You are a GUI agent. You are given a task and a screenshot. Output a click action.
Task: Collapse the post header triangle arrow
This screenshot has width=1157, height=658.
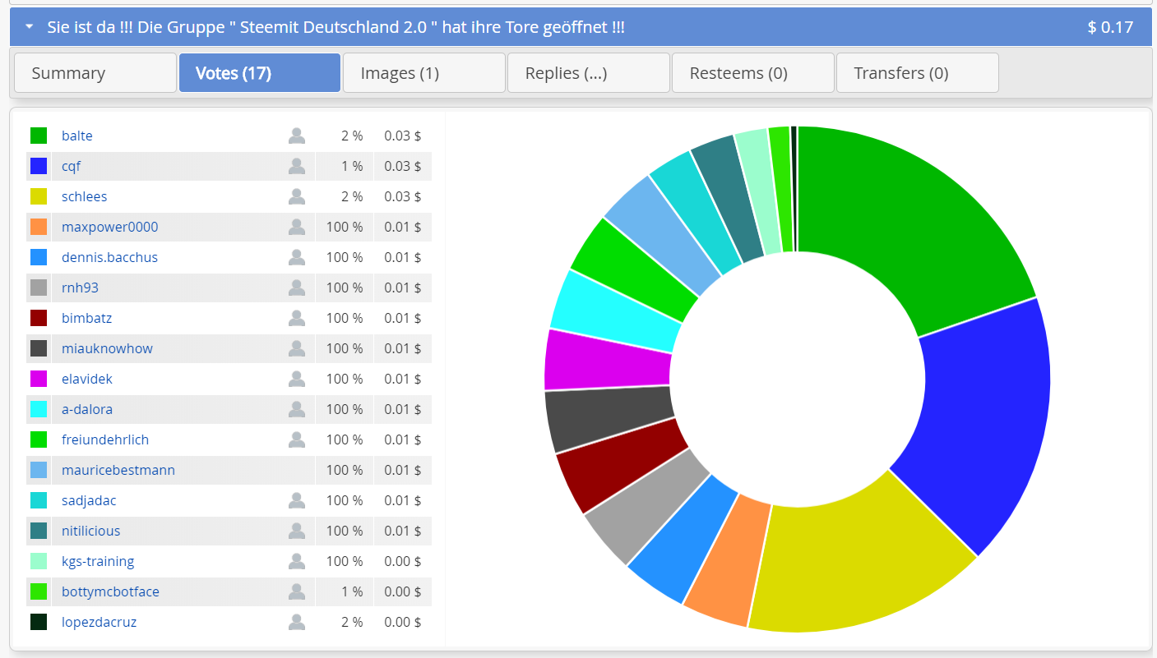[x=30, y=27]
